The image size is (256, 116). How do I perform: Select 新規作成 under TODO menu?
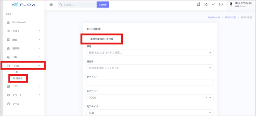pyautogui.click(x=18, y=78)
